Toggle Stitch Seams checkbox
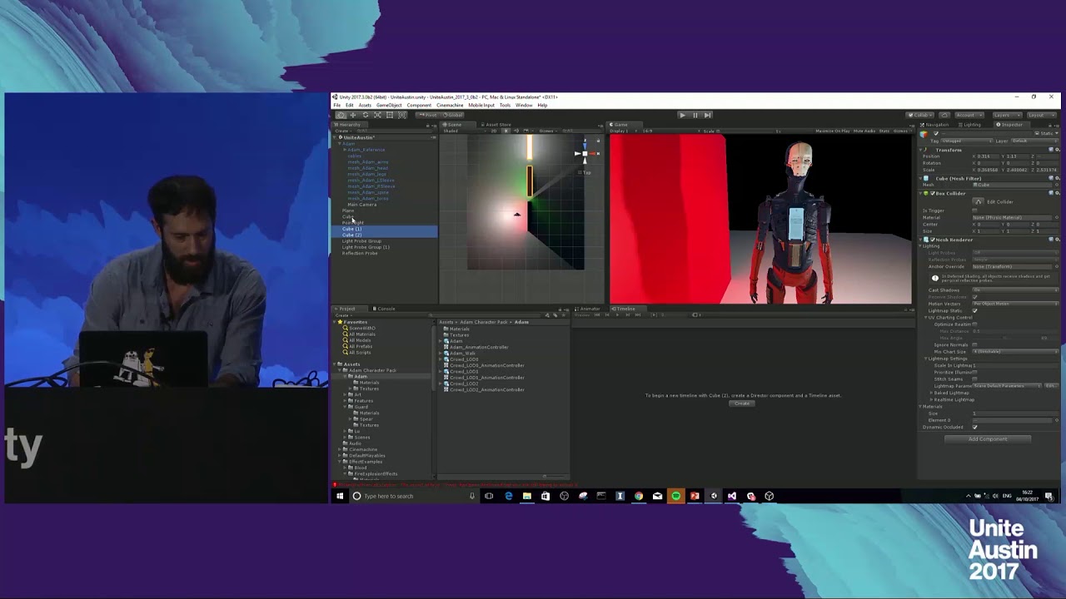The height and width of the screenshot is (599, 1066). pos(974,379)
